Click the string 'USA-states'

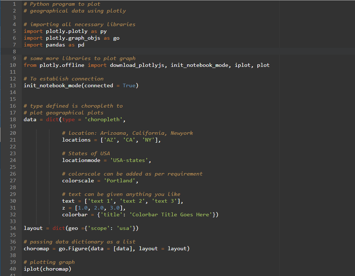[x=129, y=160]
